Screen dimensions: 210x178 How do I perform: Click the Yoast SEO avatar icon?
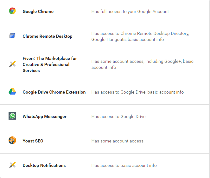[12, 140]
